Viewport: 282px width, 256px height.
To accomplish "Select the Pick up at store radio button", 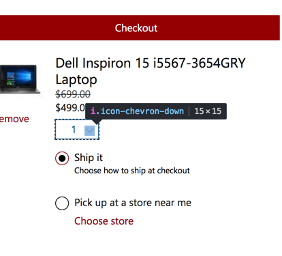I will (62, 203).
